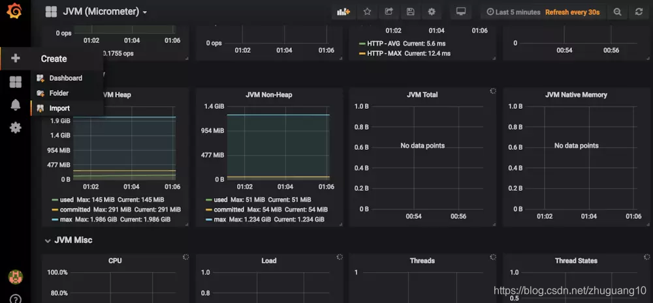The image size is (653, 303).
Task: Open the user avatar profile
Action: (x=16, y=277)
